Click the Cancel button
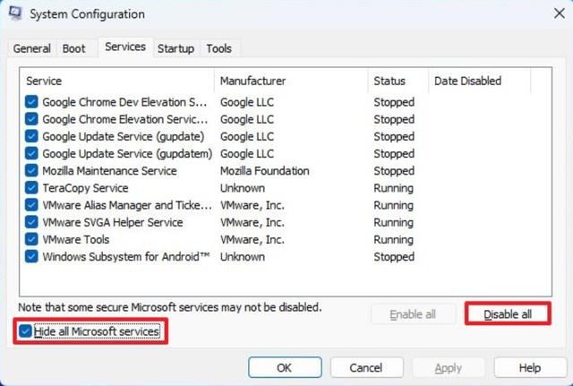The height and width of the screenshot is (386, 573). pos(365,367)
